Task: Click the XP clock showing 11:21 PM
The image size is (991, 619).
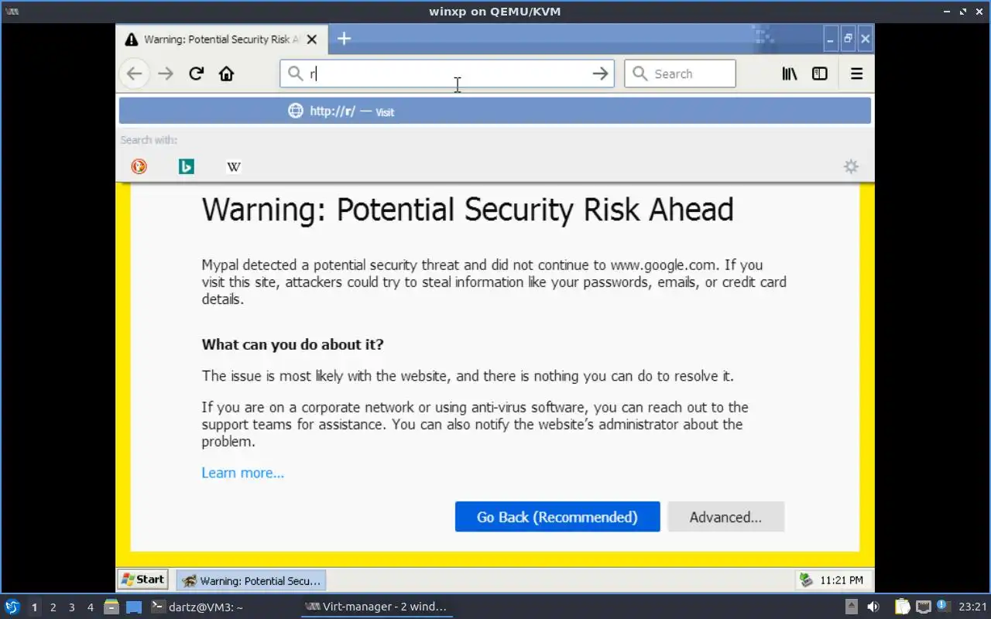Action: (x=842, y=580)
